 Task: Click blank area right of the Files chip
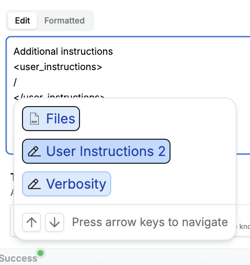pos(157,119)
